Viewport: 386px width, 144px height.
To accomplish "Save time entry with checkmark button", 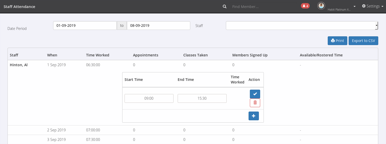I will click(x=255, y=94).
